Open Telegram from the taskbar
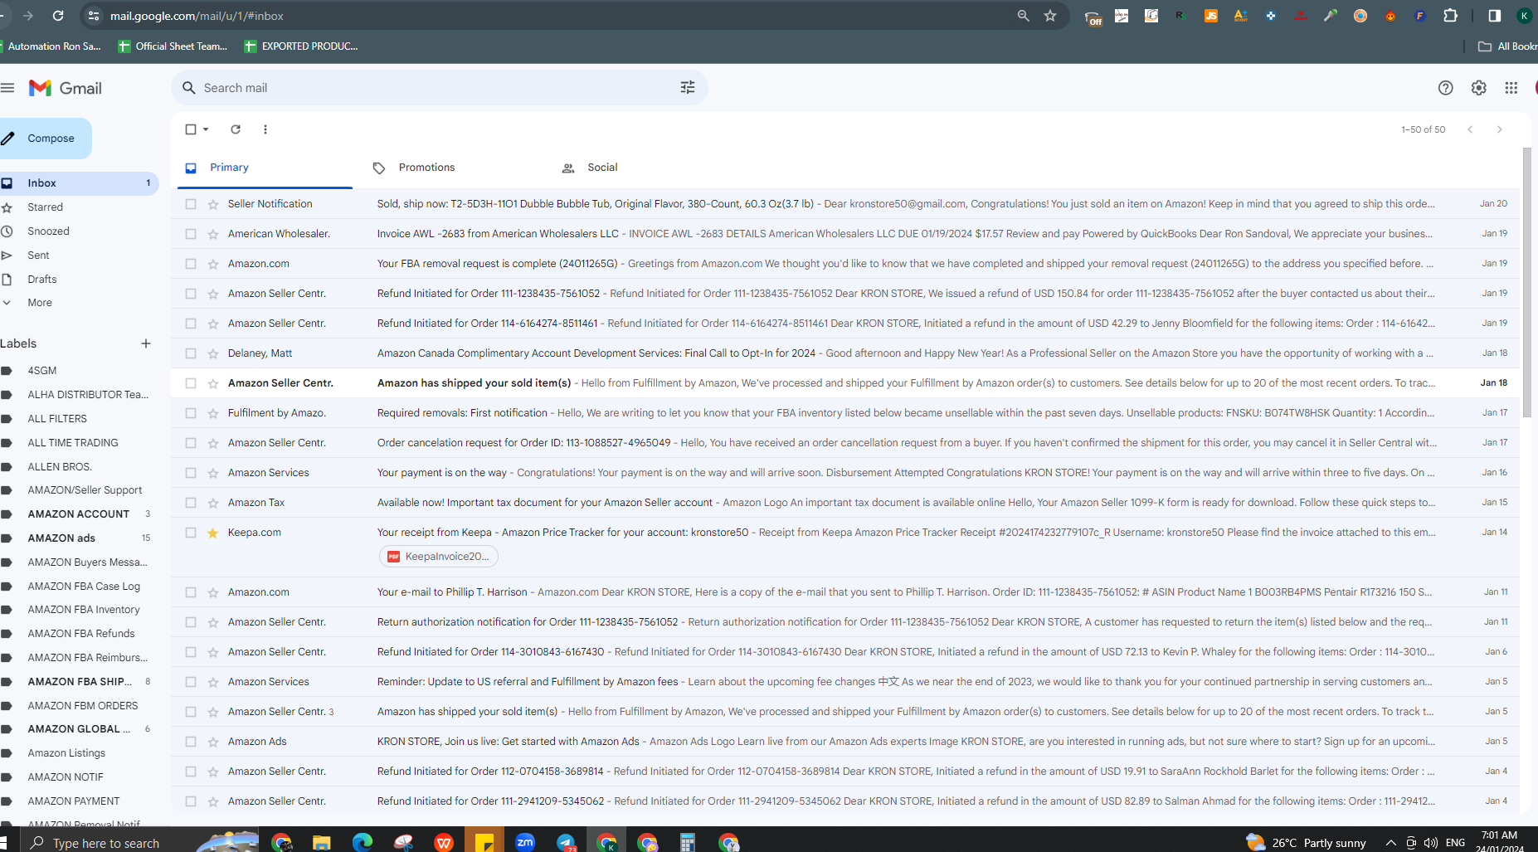 566,842
